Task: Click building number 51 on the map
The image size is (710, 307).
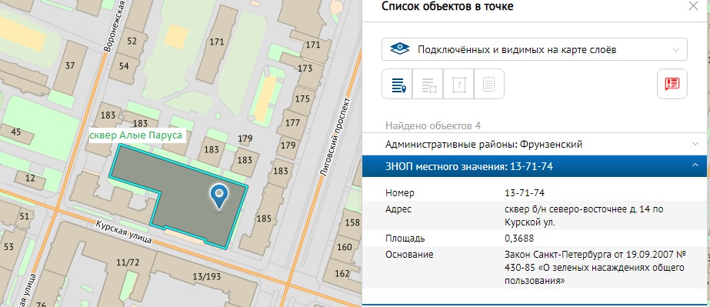Action: pyautogui.click(x=24, y=216)
